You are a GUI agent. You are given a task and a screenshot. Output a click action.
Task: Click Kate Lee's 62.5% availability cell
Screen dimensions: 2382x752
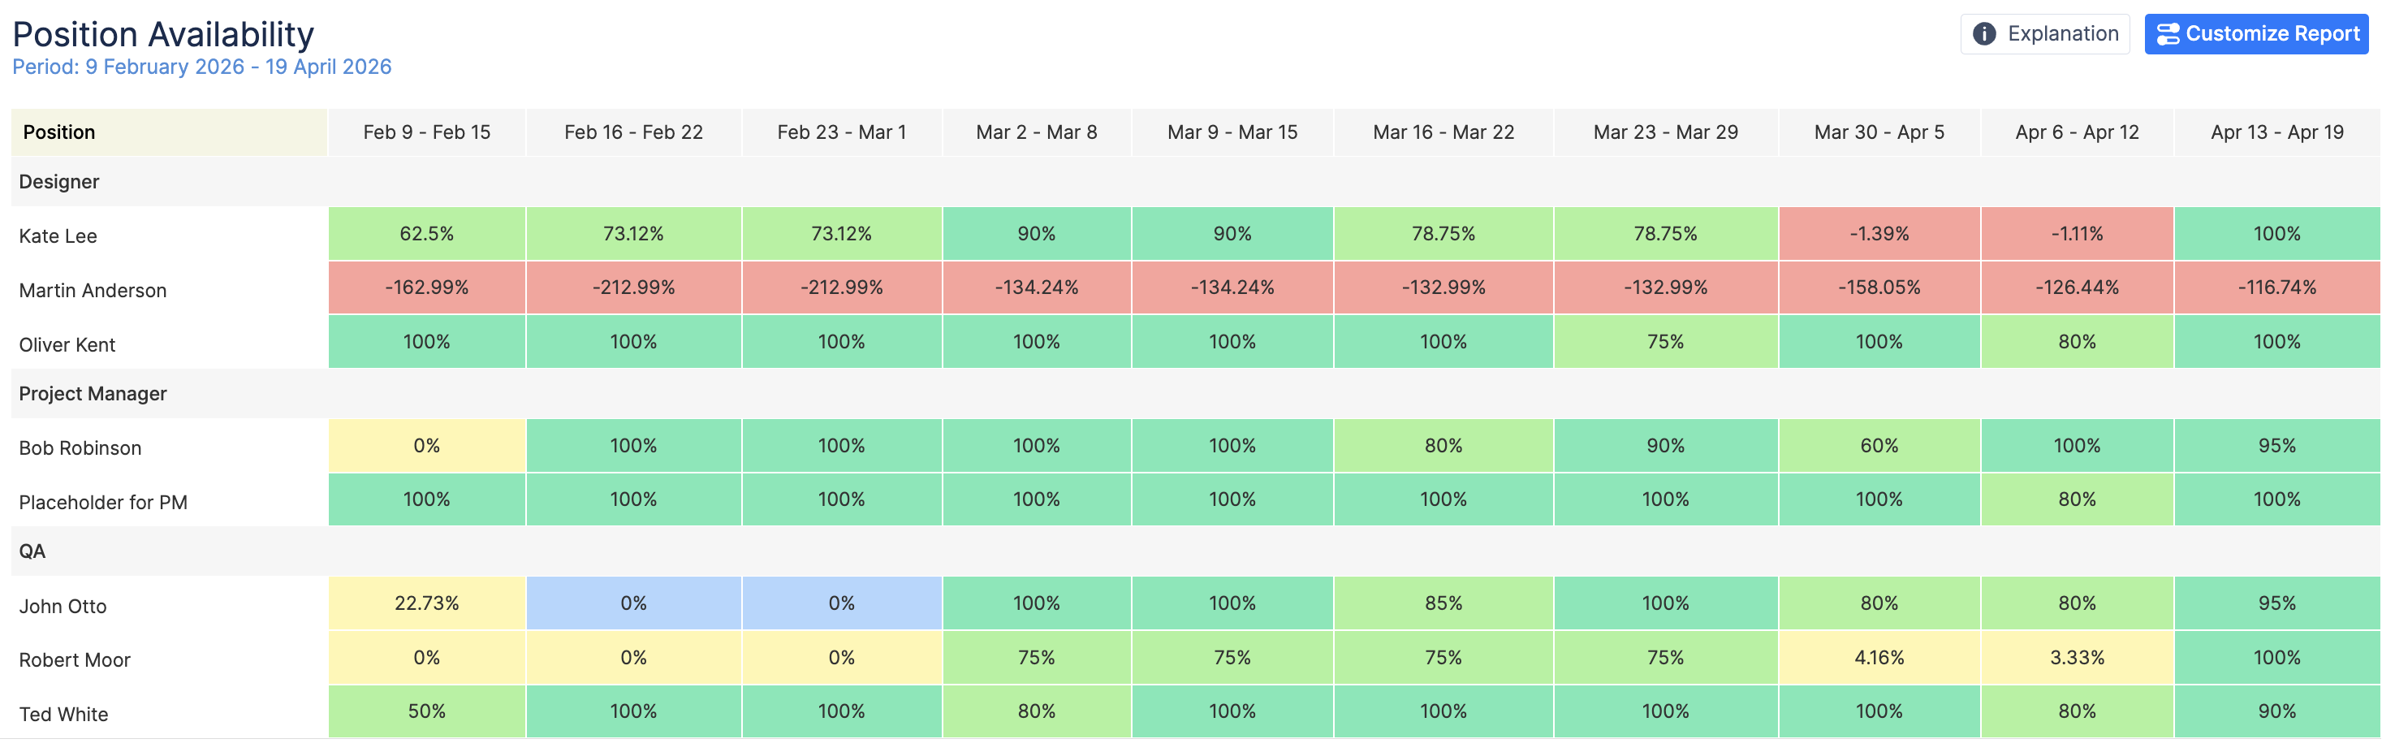426,234
